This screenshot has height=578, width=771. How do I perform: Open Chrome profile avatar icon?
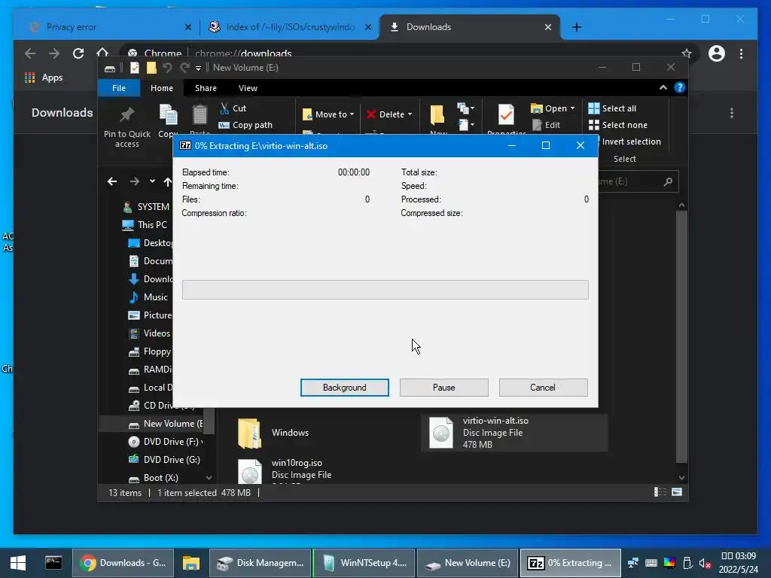tap(717, 53)
